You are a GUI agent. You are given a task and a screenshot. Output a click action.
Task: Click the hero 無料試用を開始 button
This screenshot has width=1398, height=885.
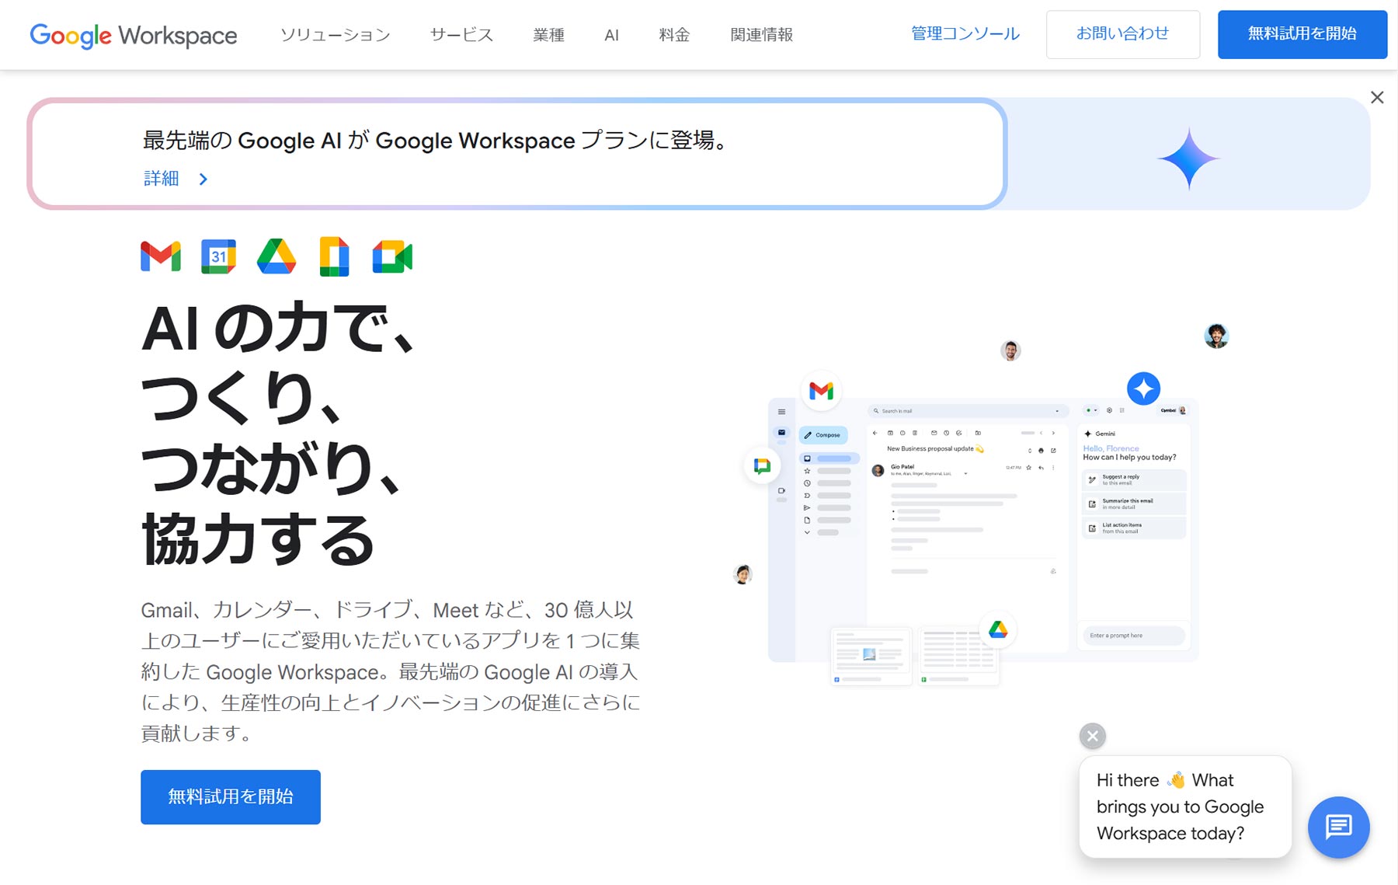[231, 797]
